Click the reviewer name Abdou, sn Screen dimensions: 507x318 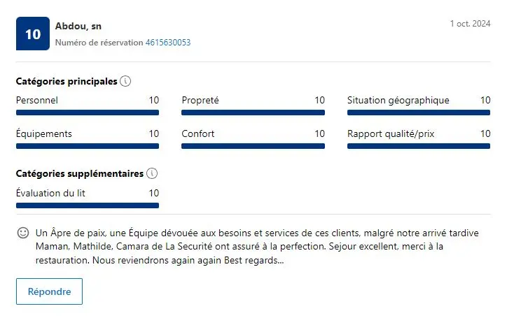78,26
